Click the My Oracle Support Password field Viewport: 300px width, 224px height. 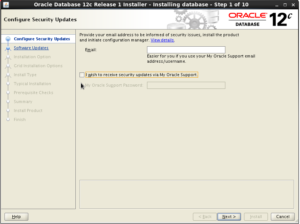[x=186, y=85]
